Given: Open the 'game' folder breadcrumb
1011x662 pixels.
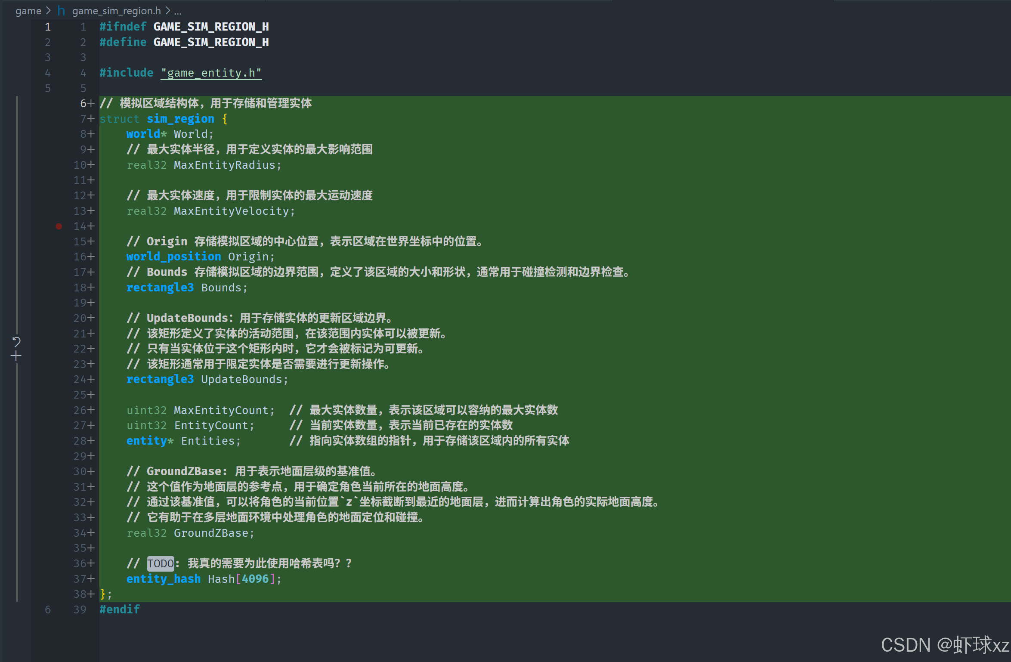Looking at the screenshot, I should tap(28, 11).
